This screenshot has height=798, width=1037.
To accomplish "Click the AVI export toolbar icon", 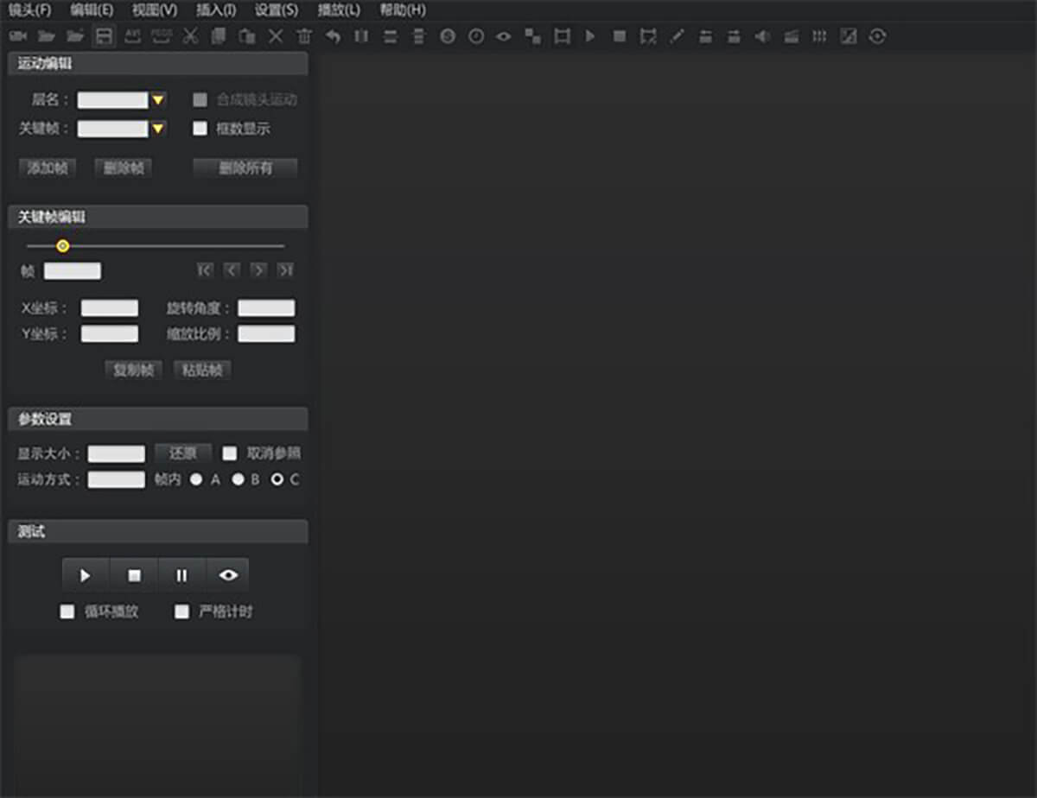I will coord(132,36).
